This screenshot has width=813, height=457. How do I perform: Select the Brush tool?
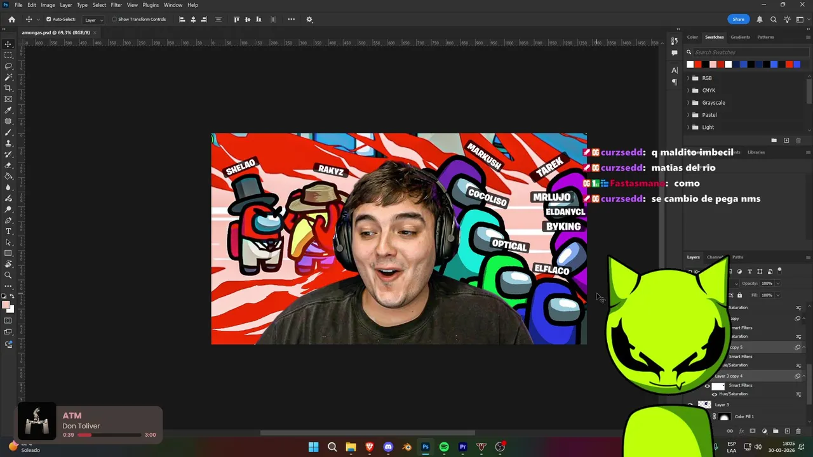pos(8,132)
